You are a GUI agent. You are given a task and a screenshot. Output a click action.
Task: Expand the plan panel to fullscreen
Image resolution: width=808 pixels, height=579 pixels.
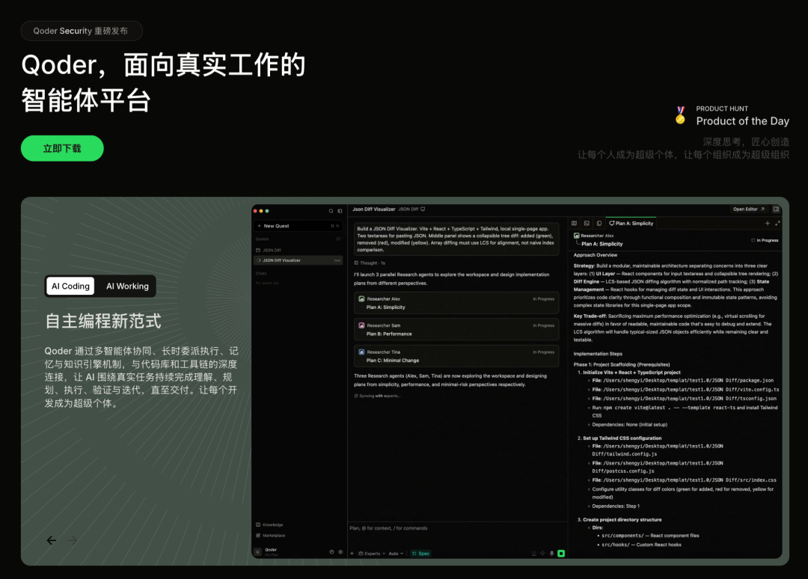click(x=777, y=224)
